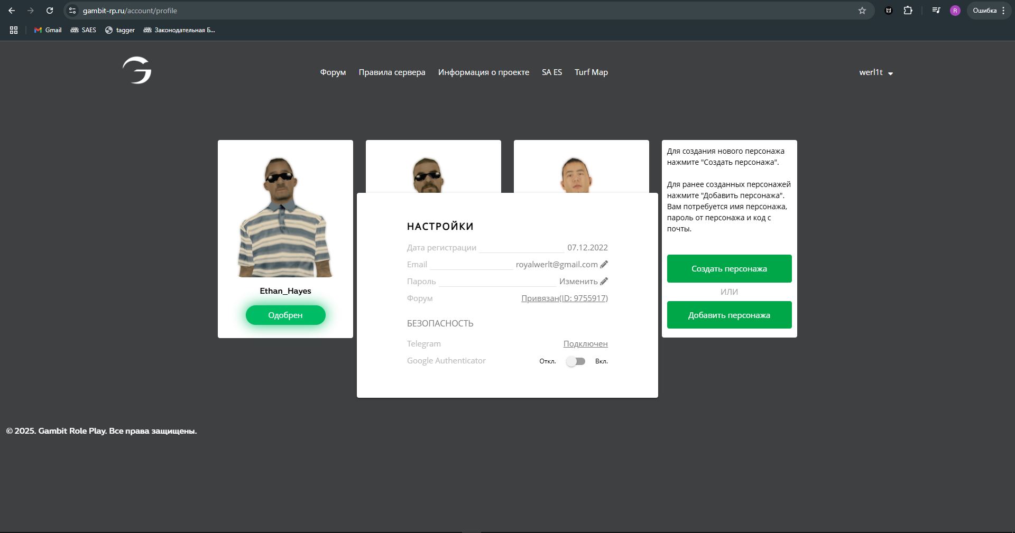Click the Добавить персонажа button
Viewport: 1015px width, 533px height.
[729, 315]
